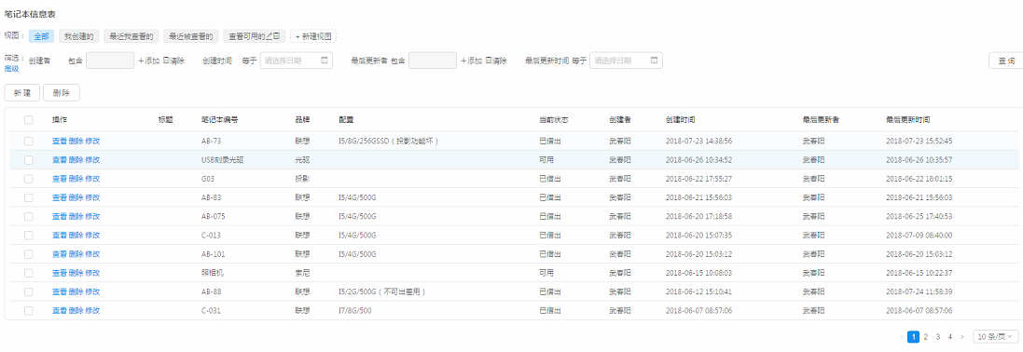Check the row checkbox for C-031
1023x352 pixels.
pyautogui.click(x=28, y=311)
